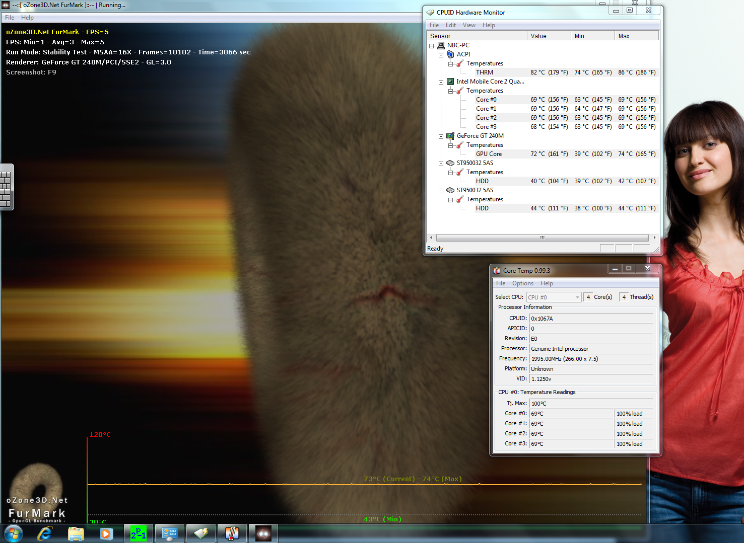
Task: Click the Tj. Max value 100°C
Action: (x=591, y=404)
